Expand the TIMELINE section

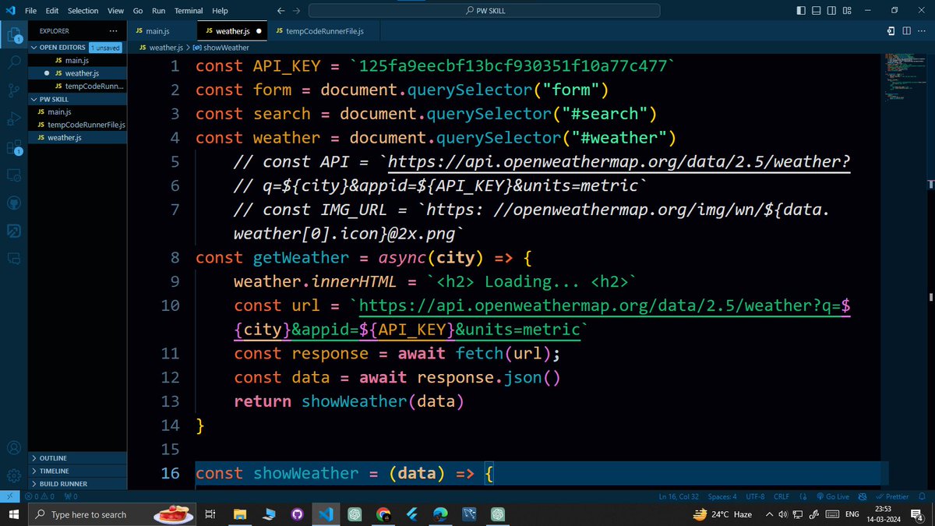[51, 471]
